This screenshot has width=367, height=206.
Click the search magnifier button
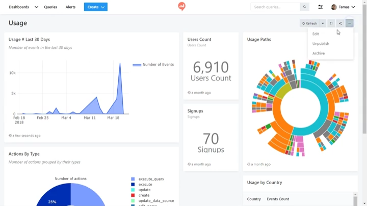click(x=304, y=7)
